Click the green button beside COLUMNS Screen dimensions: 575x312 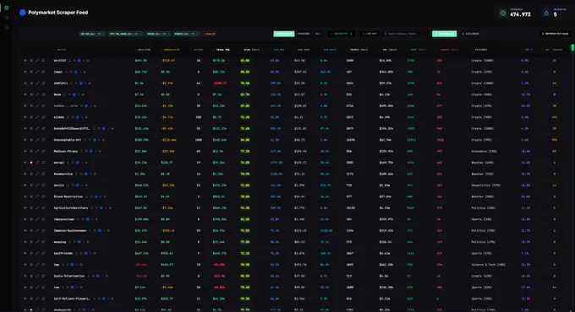point(445,34)
